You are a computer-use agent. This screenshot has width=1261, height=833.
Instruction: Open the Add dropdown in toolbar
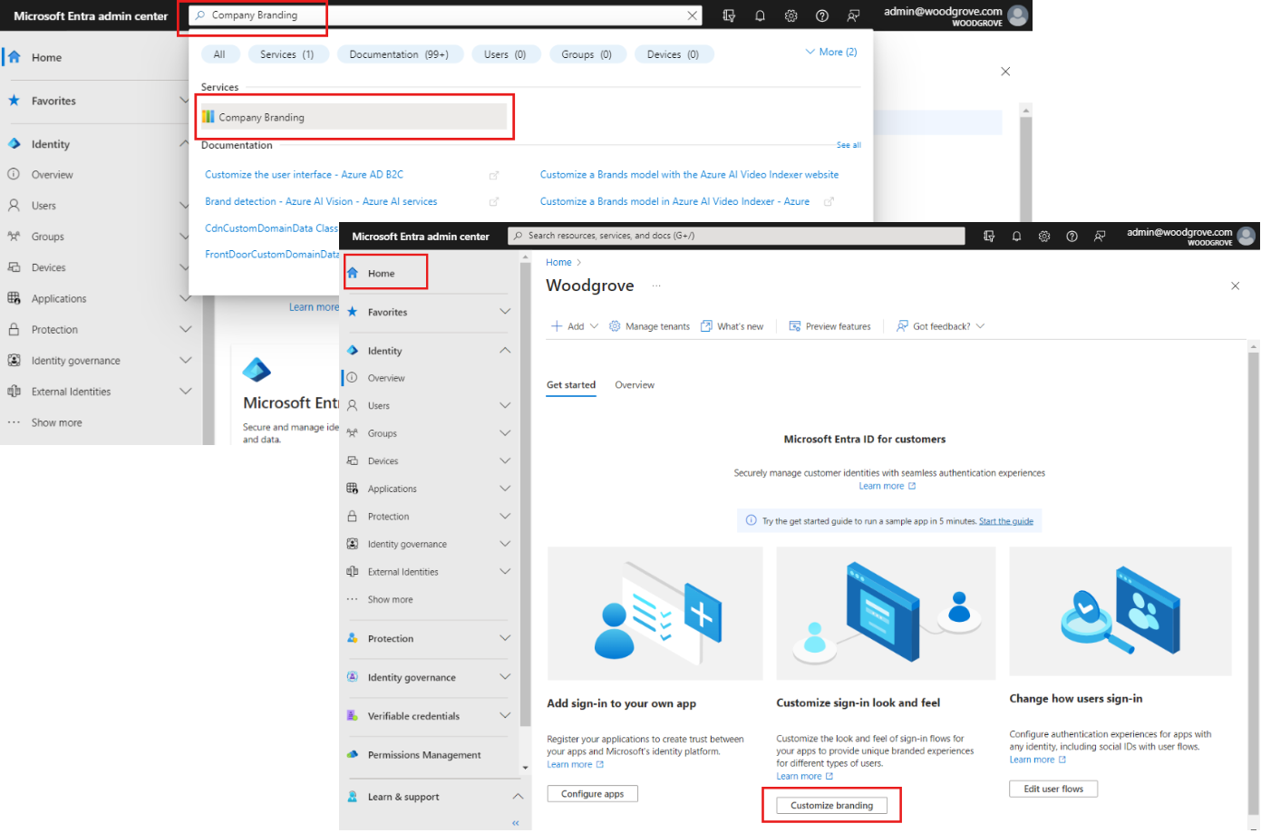tap(575, 326)
